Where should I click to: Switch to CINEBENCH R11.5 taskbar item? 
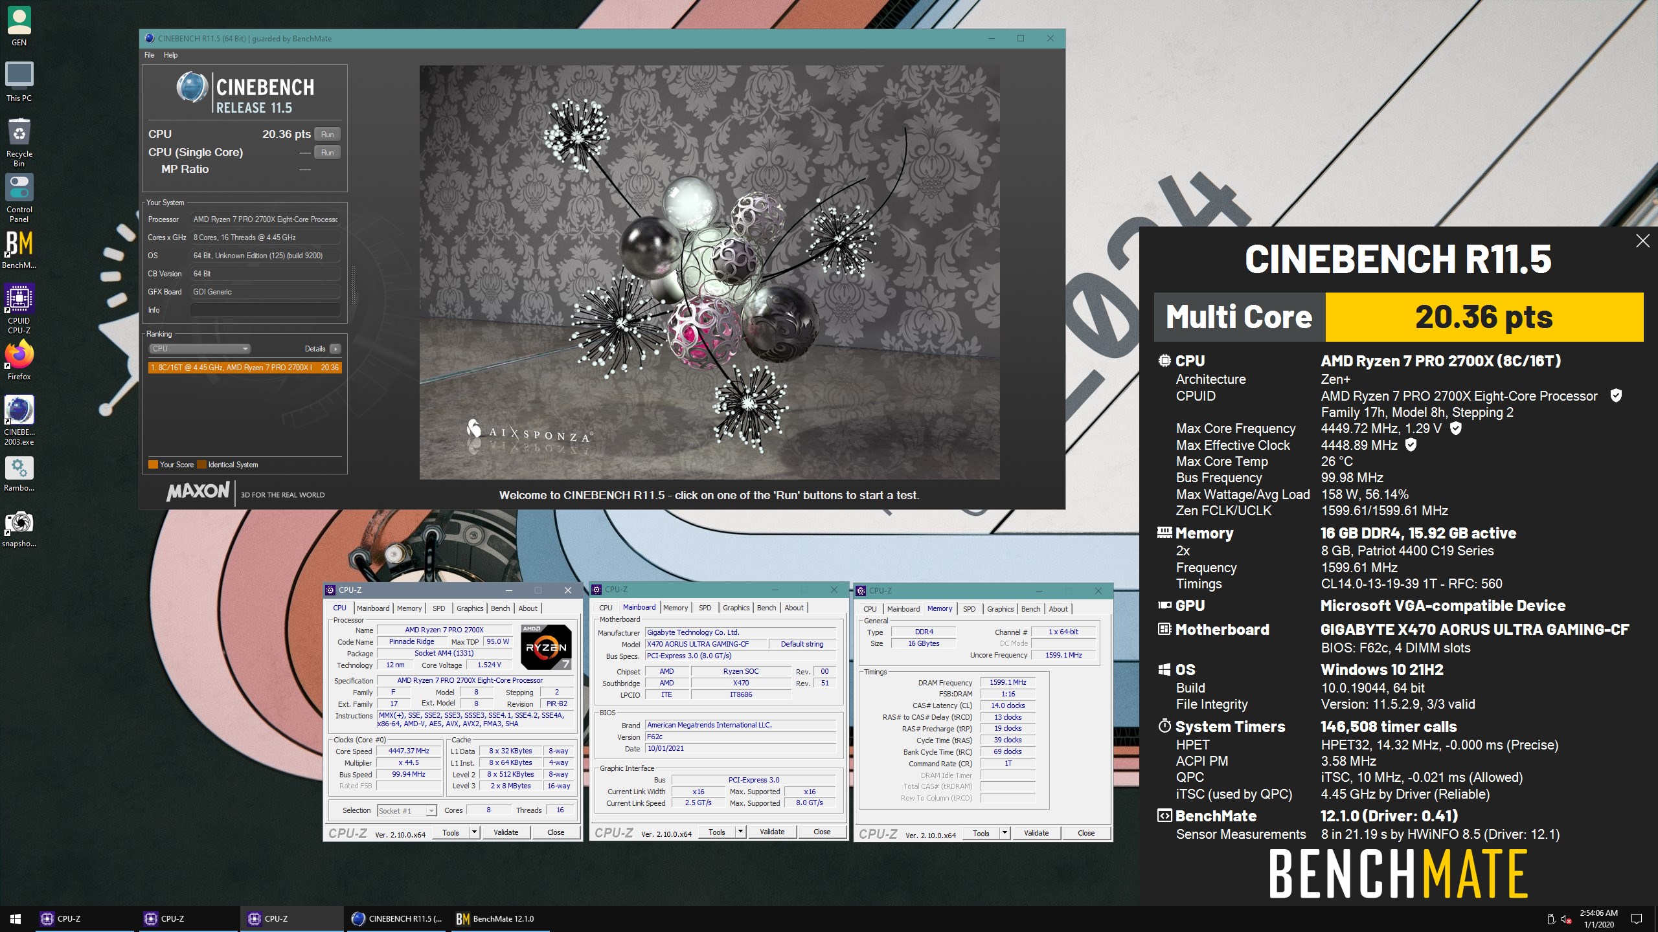click(x=398, y=918)
